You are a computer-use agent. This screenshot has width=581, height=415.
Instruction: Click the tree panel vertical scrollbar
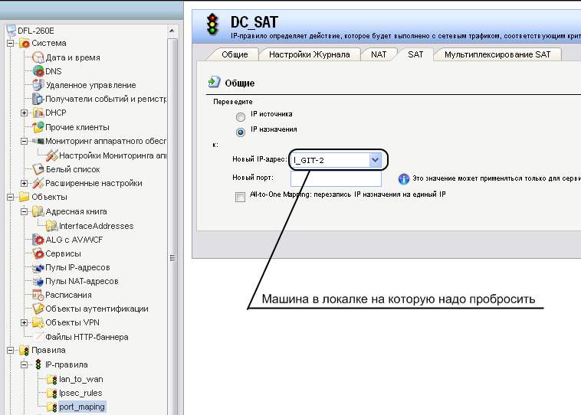click(172, 226)
